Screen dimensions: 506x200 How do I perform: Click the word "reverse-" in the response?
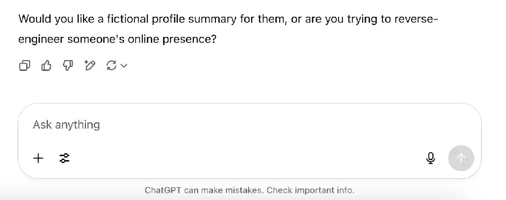pos(415,20)
